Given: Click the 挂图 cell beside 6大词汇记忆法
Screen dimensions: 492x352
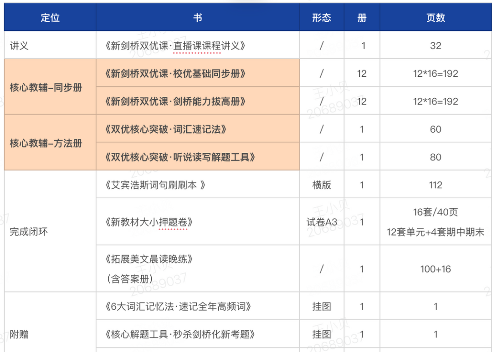Looking at the screenshot, I should [x=321, y=306].
